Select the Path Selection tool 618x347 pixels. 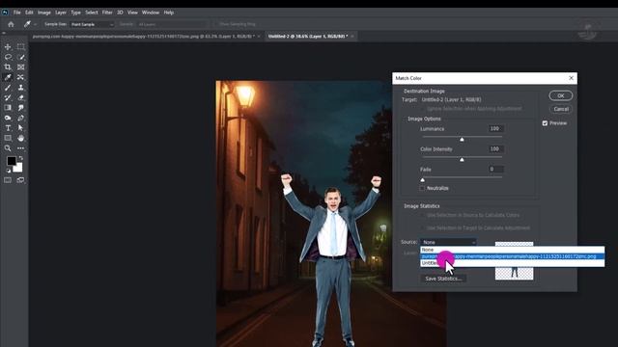point(21,128)
